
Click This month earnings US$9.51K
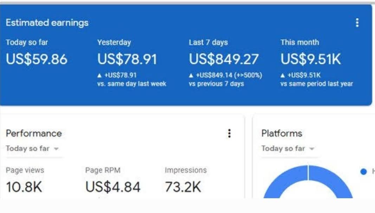tap(311, 59)
